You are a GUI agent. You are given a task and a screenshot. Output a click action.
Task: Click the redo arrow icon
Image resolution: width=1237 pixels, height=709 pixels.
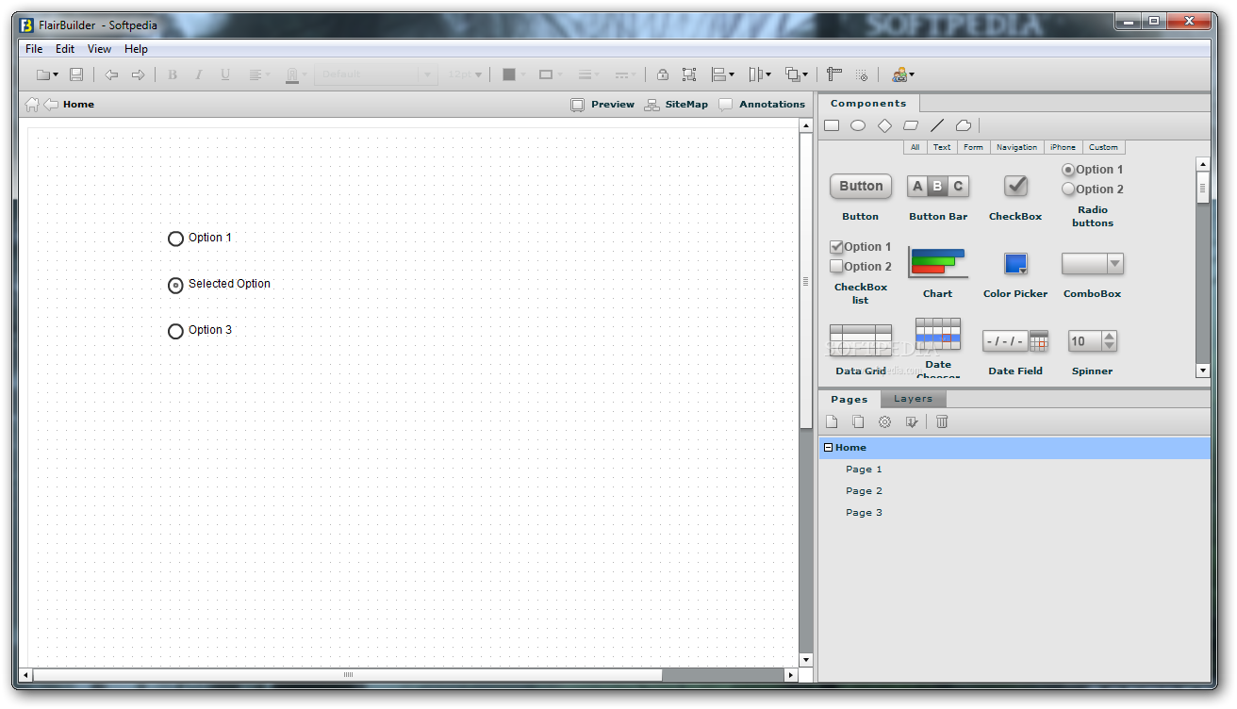click(138, 74)
